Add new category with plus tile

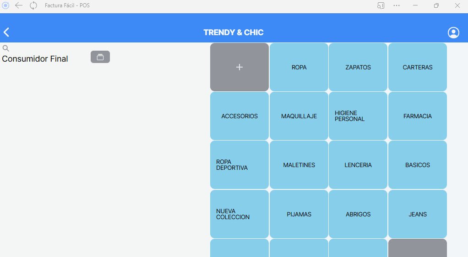click(x=239, y=67)
